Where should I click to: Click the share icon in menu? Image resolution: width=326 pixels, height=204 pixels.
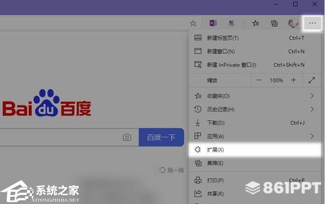(x=198, y=194)
